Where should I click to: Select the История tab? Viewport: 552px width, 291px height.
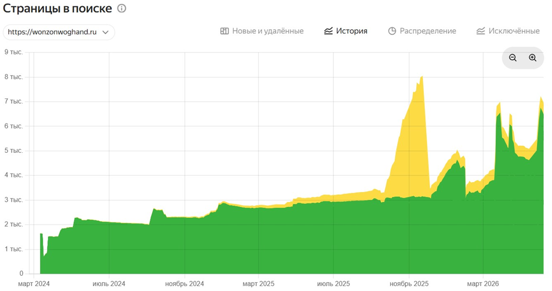345,31
